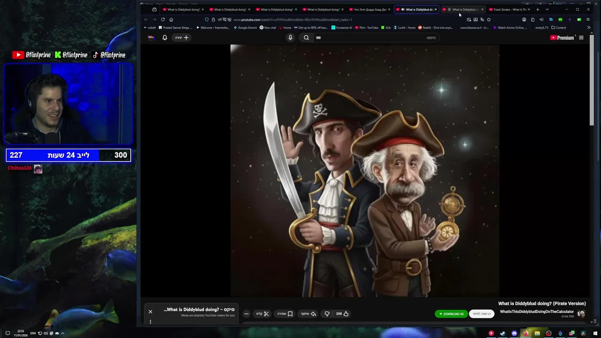601x338 pixels.
Task: Switch to the first Diddyblud tab
Action: click(183, 9)
